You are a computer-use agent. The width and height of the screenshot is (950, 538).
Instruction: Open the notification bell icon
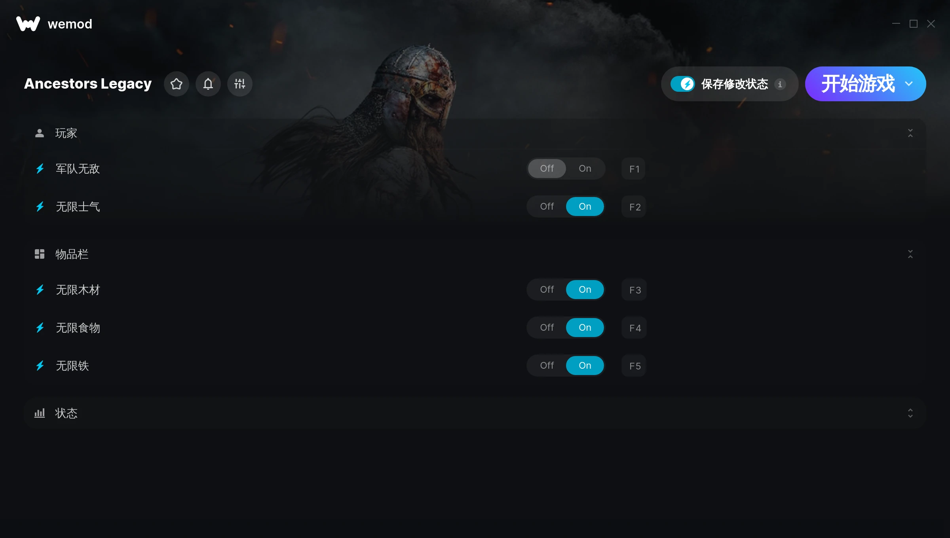pyautogui.click(x=208, y=84)
